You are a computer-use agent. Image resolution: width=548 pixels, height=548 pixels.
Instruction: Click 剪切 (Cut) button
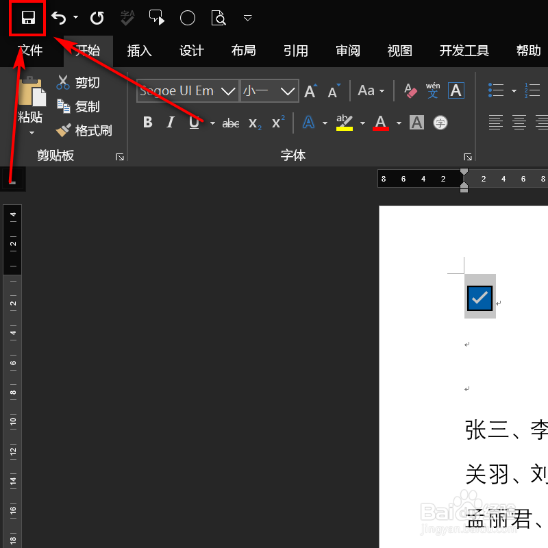78,82
